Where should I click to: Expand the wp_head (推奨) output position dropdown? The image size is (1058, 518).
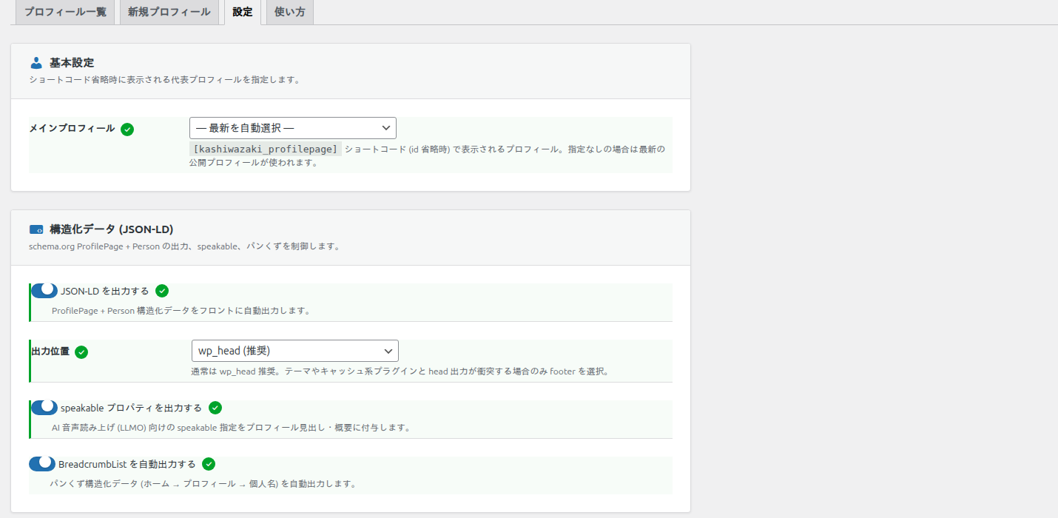click(x=295, y=351)
